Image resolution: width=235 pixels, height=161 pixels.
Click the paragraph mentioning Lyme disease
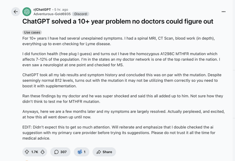pos(118,41)
